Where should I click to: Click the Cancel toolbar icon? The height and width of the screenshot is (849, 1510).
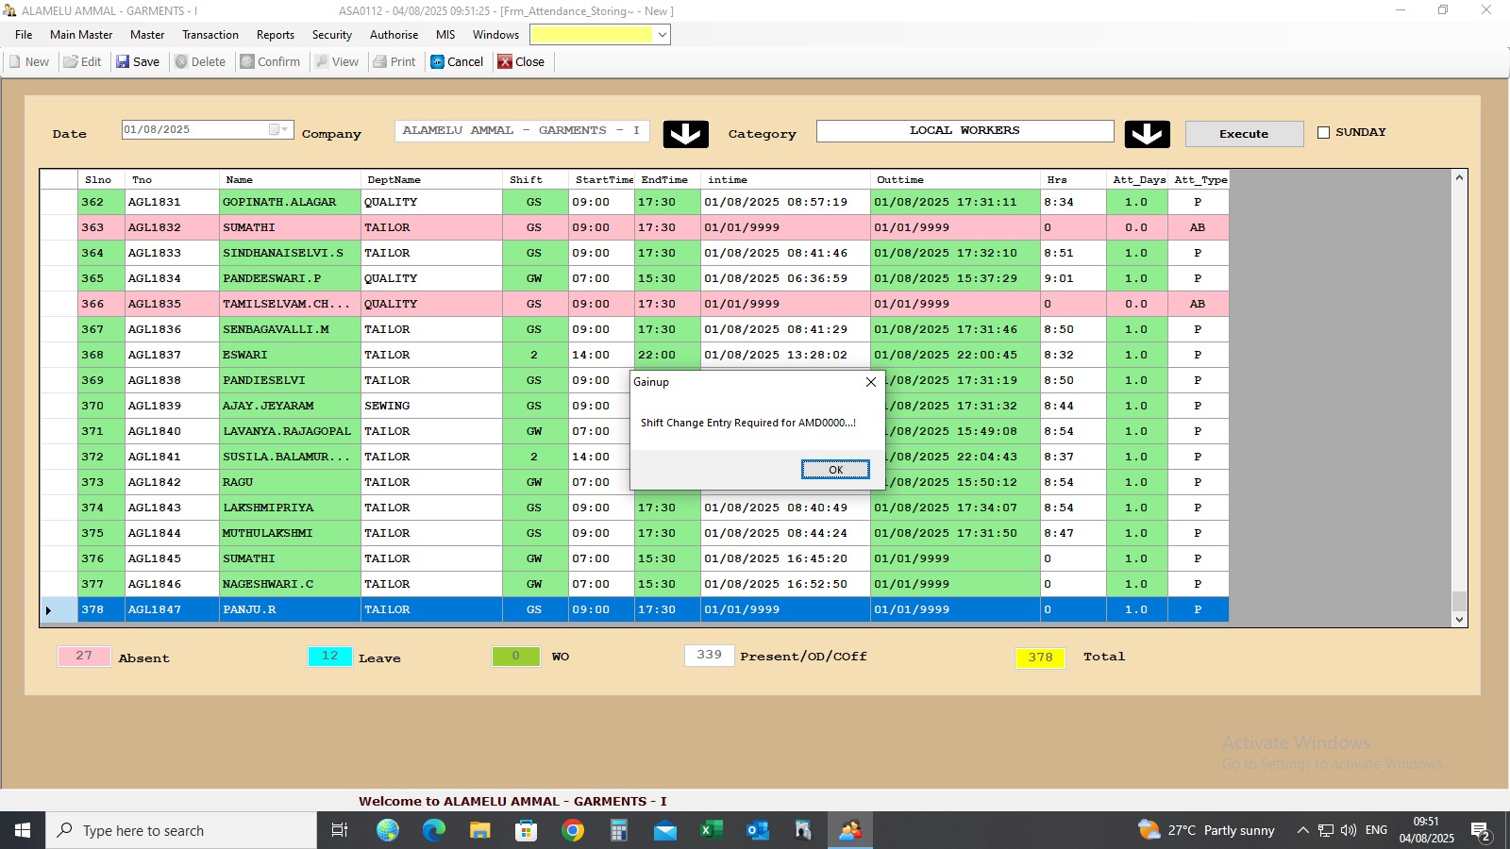pyautogui.click(x=438, y=62)
